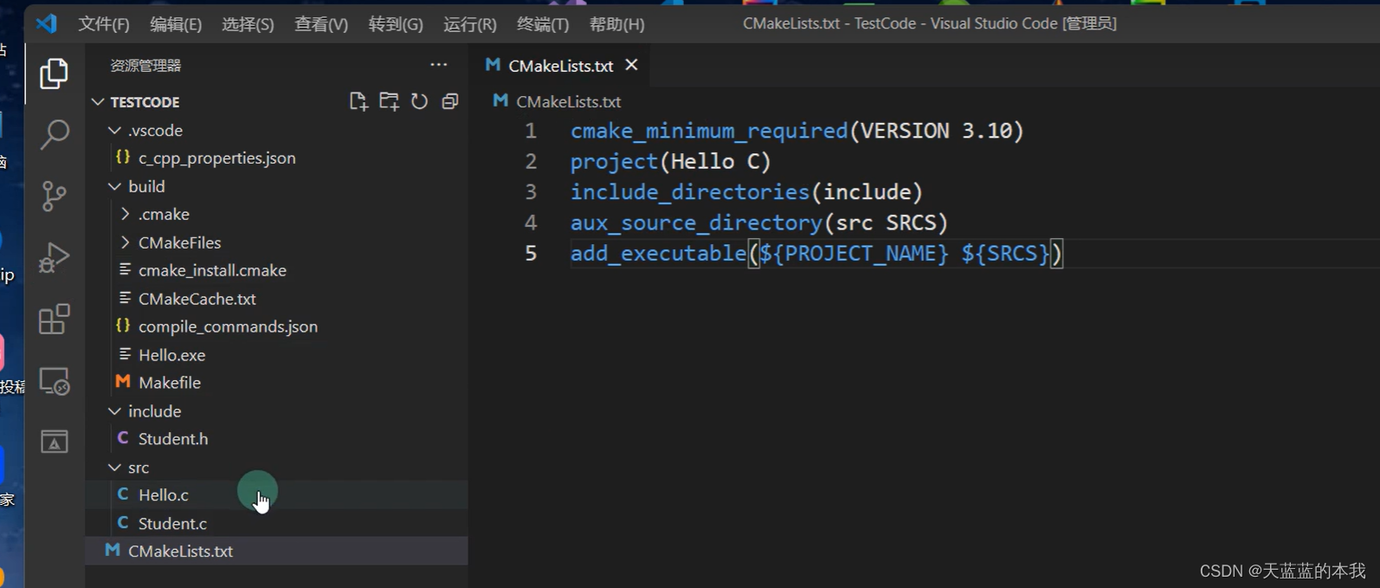Click the include_directories(include) line
The height and width of the screenshot is (588, 1380).
(746, 192)
